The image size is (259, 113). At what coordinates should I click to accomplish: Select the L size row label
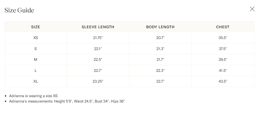tap(35, 70)
